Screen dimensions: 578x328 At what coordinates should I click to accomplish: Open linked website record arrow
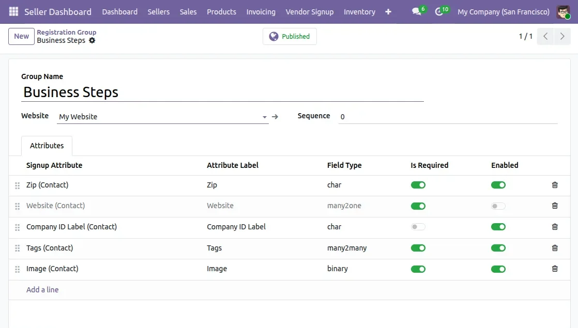(x=275, y=117)
